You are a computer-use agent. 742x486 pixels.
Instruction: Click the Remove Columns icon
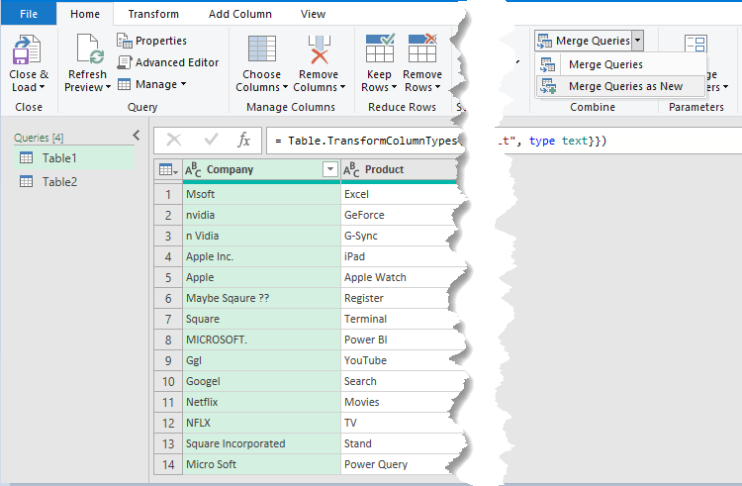pyautogui.click(x=320, y=49)
